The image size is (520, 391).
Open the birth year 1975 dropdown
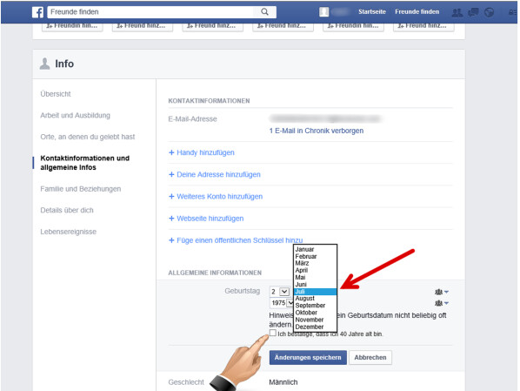click(282, 303)
